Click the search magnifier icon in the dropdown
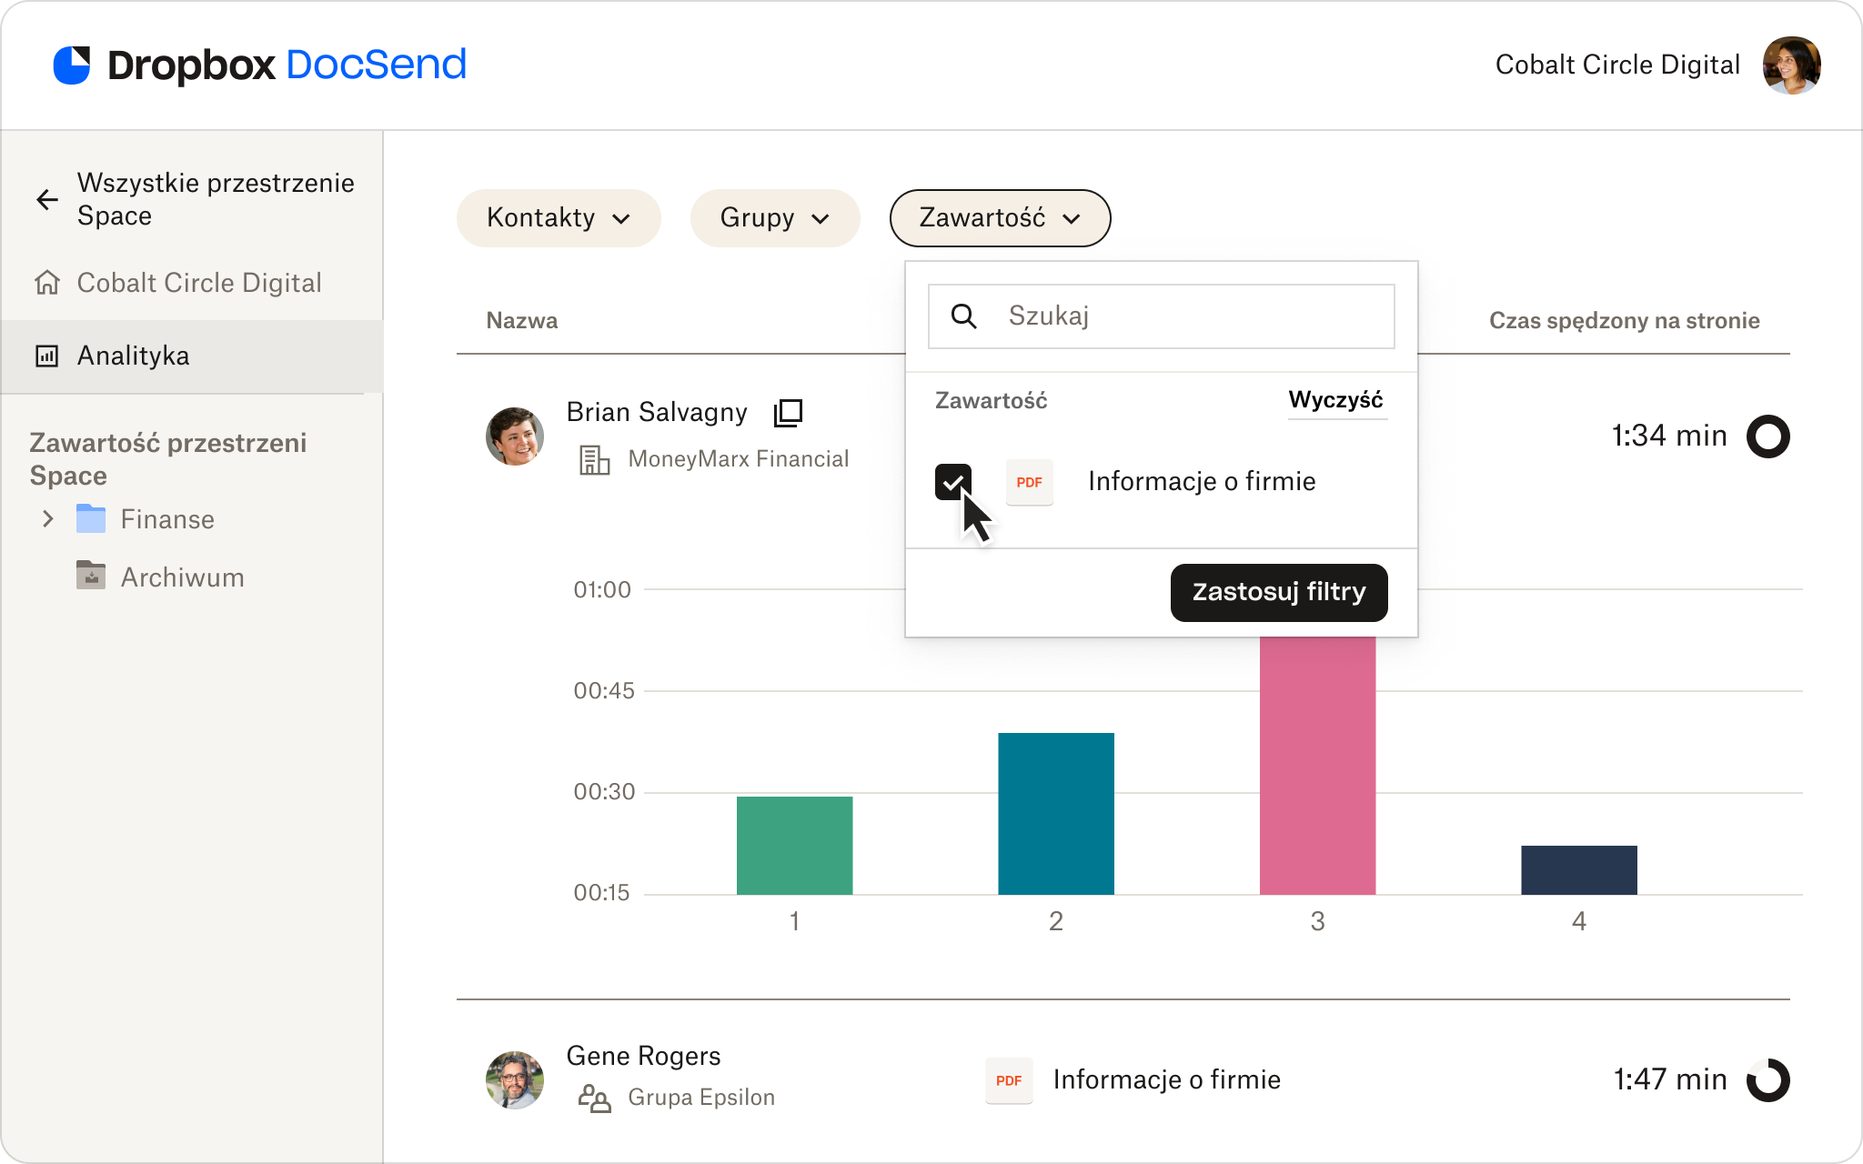The height and width of the screenshot is (1164, 1863). (x=964, y=316)
